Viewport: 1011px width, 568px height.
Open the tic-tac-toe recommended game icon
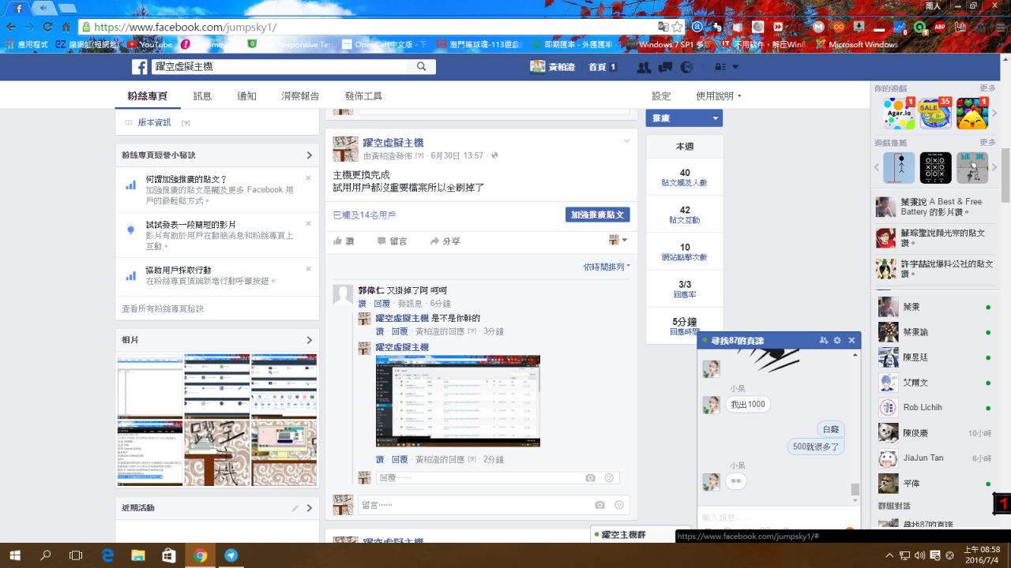pos(936,167)
